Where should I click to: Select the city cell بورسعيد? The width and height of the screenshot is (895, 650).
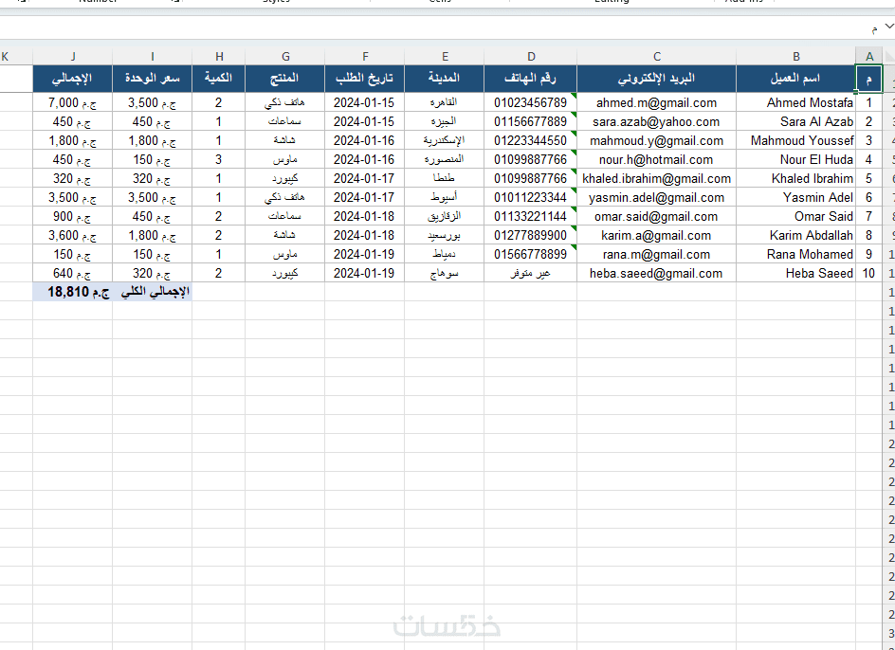445,235
